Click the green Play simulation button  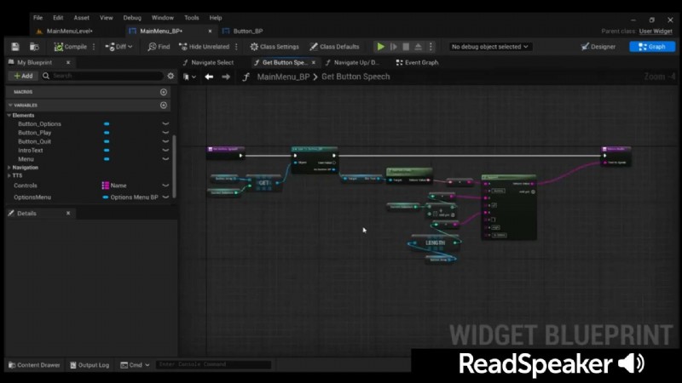point(381,47)
